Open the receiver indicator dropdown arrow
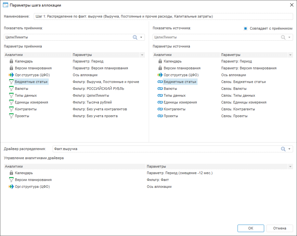This screenshot has height=236, width=297. (x=141, y=37)
